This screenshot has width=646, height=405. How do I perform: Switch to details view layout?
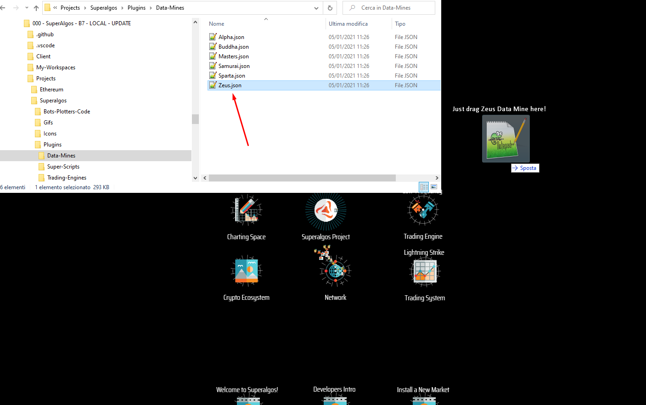pyautogui.click(x=424, y=187)
